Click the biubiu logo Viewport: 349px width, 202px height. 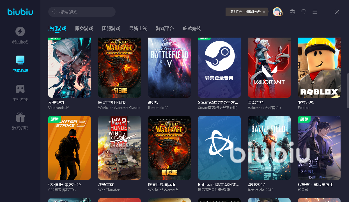point(20,12)
